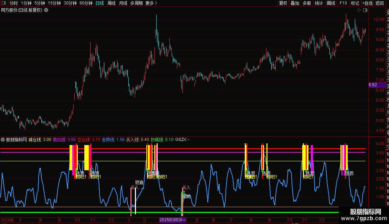Select the 日线 daily chart tab
The image size is (389, 224).
click(100, 3)
